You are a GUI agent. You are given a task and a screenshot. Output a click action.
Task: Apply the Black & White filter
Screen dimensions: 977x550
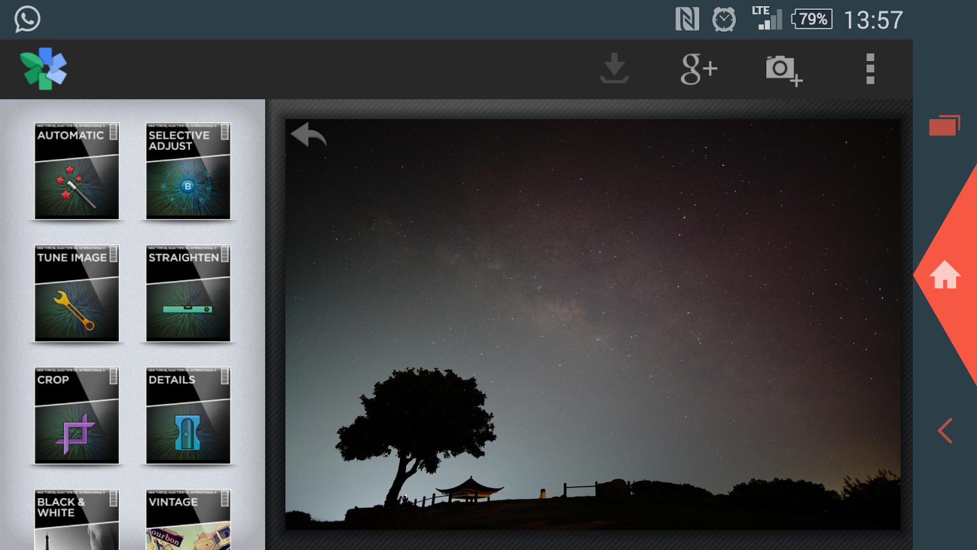pyautogui.click(x=77, y=519)
